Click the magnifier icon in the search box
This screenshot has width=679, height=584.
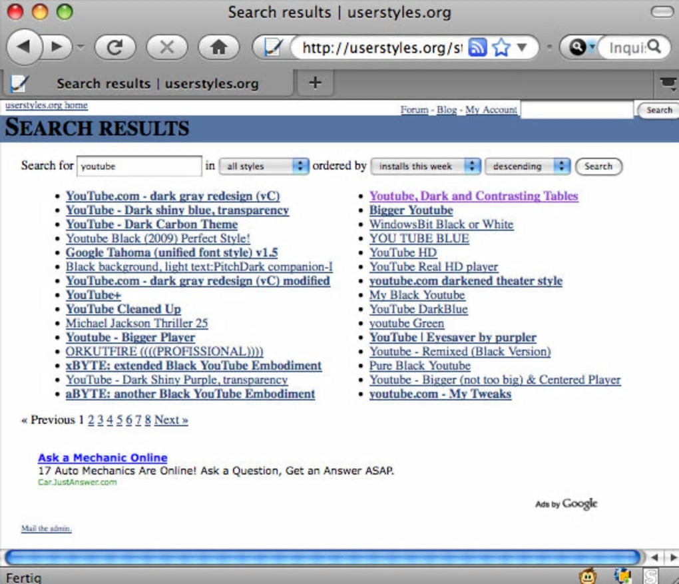[654, 47]
